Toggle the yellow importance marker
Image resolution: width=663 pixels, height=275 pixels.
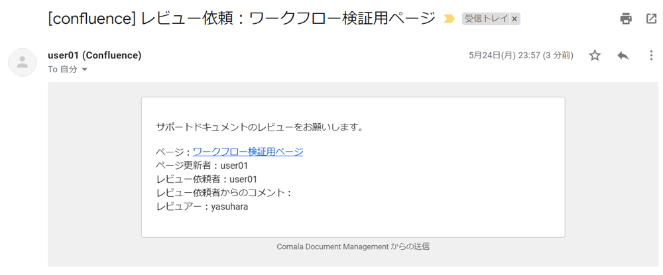[x=449, y=19]
